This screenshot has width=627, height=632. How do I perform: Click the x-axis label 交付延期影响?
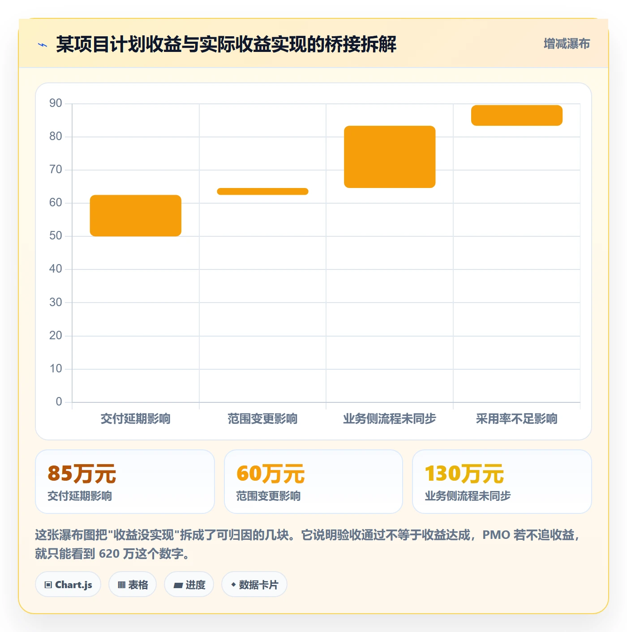136,419
